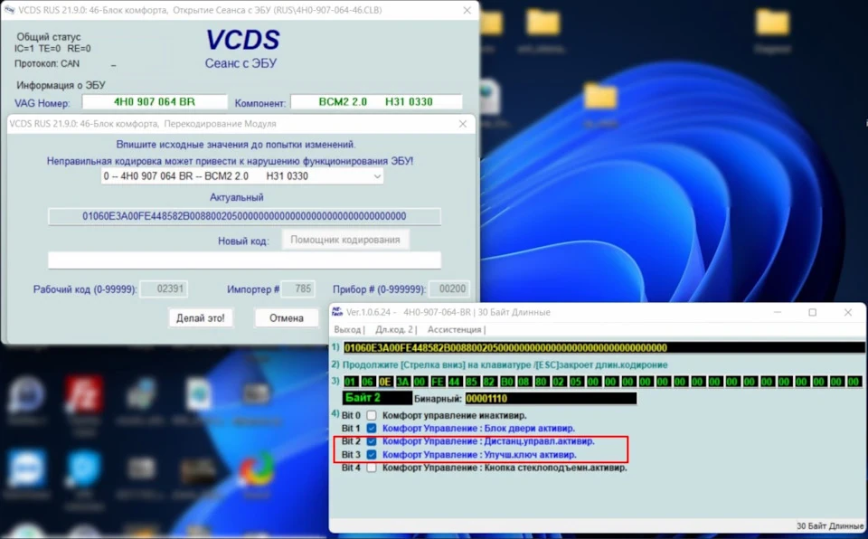Close the coding assistant window
The height and width of the screenshot is (539, 868).
pos(847,312)
